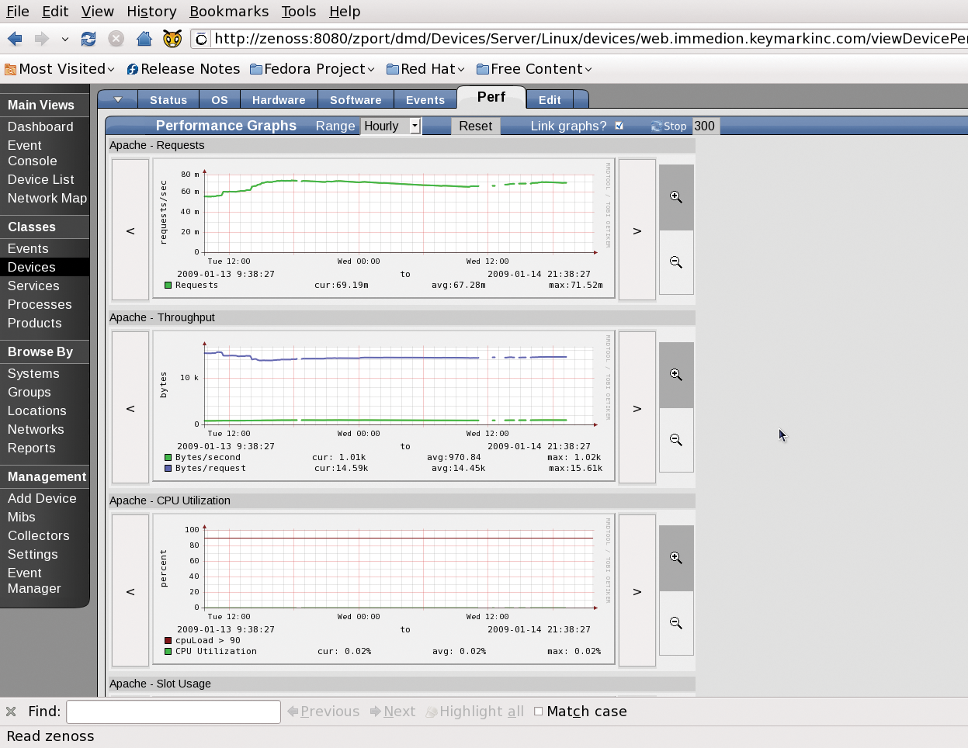Go to Dashboard in the sidebar
The height and width of the screenshot is (748, 968).
pyautogui.click(x=40, y=126)
